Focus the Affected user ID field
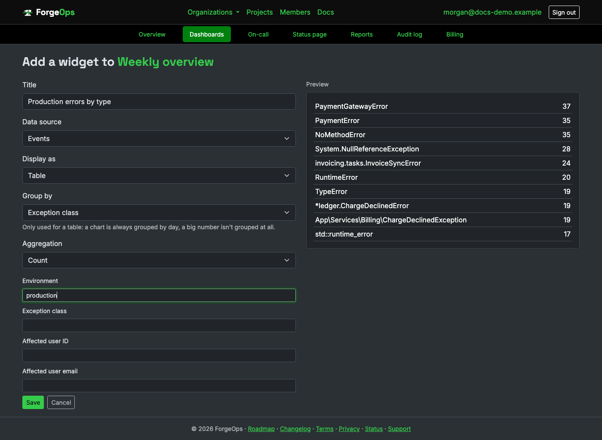The height and width of the screenshot is (440, 602). tap(159, 355)
